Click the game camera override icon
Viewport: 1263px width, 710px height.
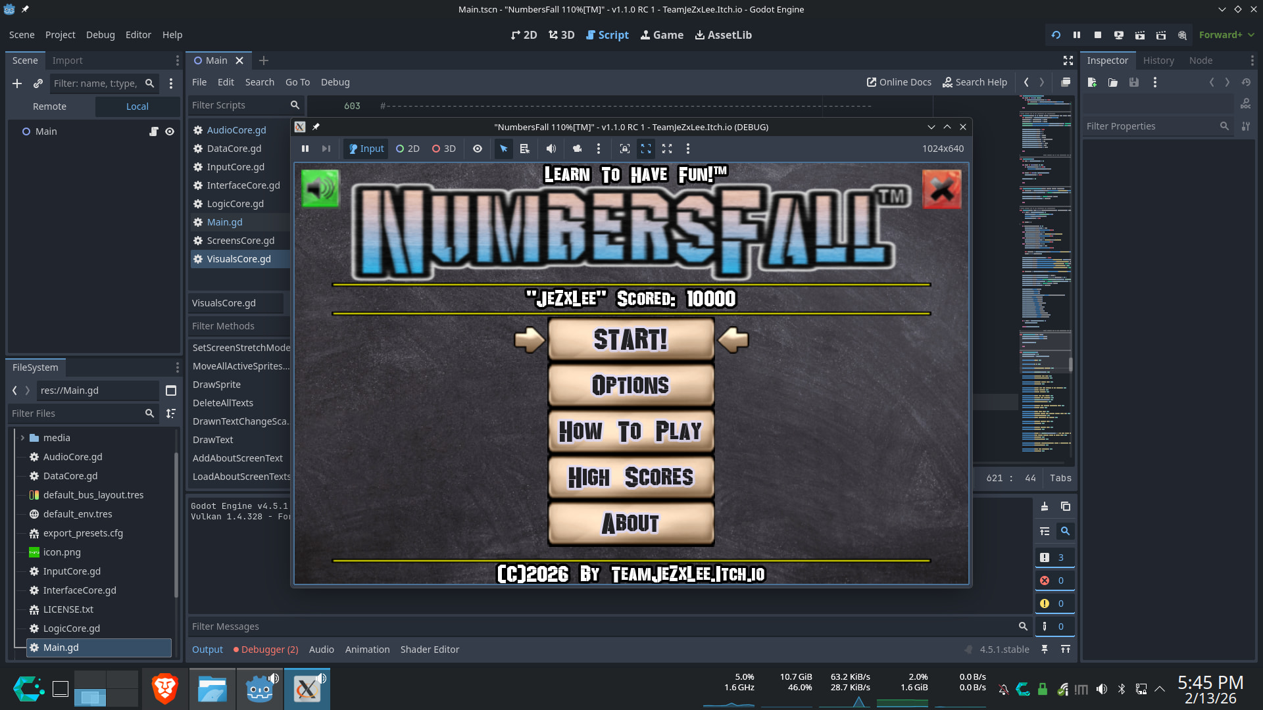point(577,149)
